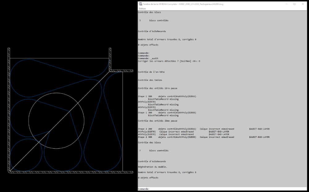Click the 'Commande: _audit' line
This screenshot has width=309, height=192.
[x=148, y=59]
